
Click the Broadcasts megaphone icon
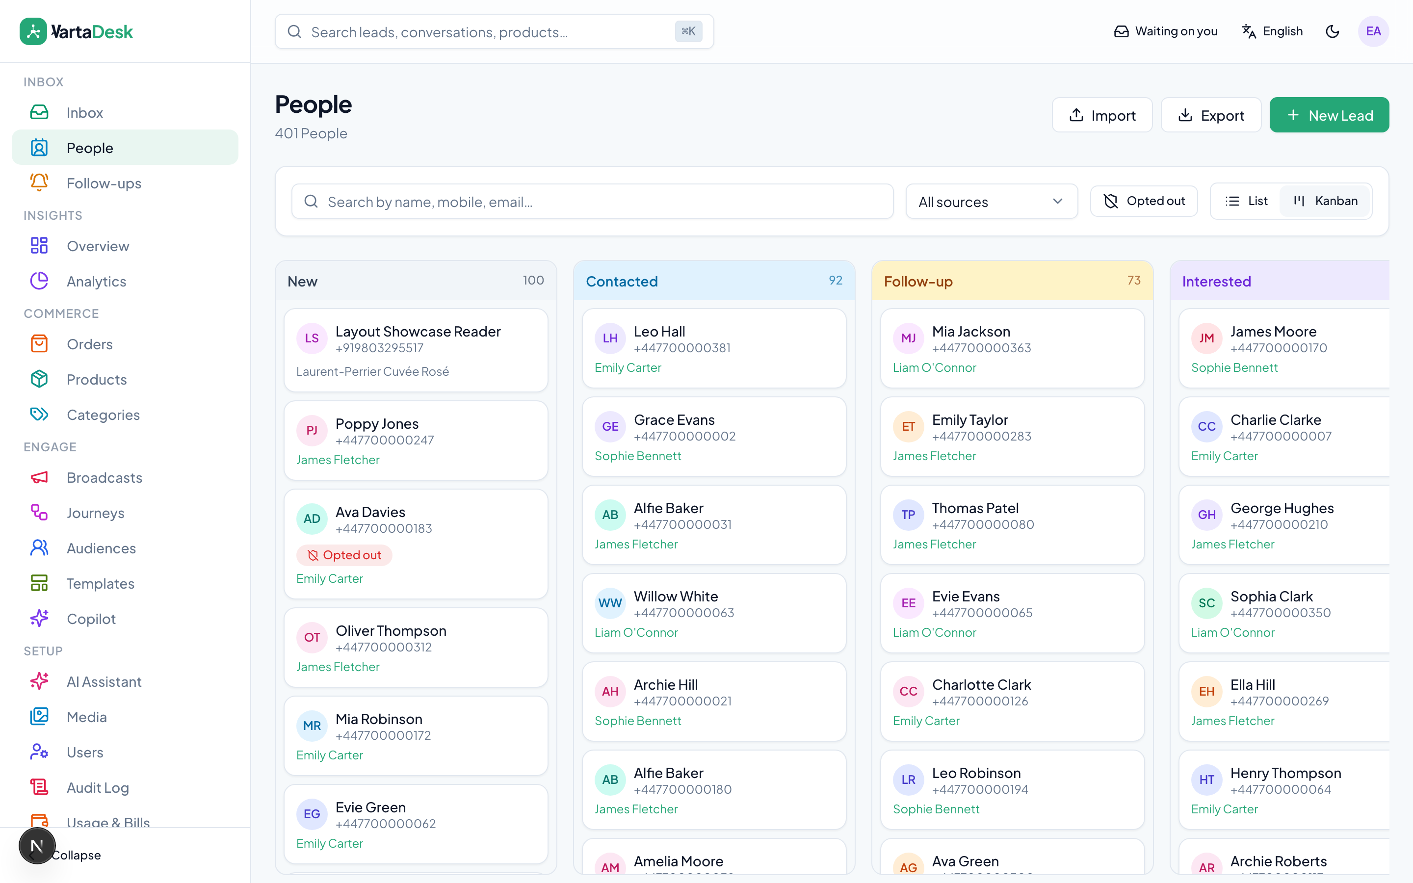pos(39,477)
